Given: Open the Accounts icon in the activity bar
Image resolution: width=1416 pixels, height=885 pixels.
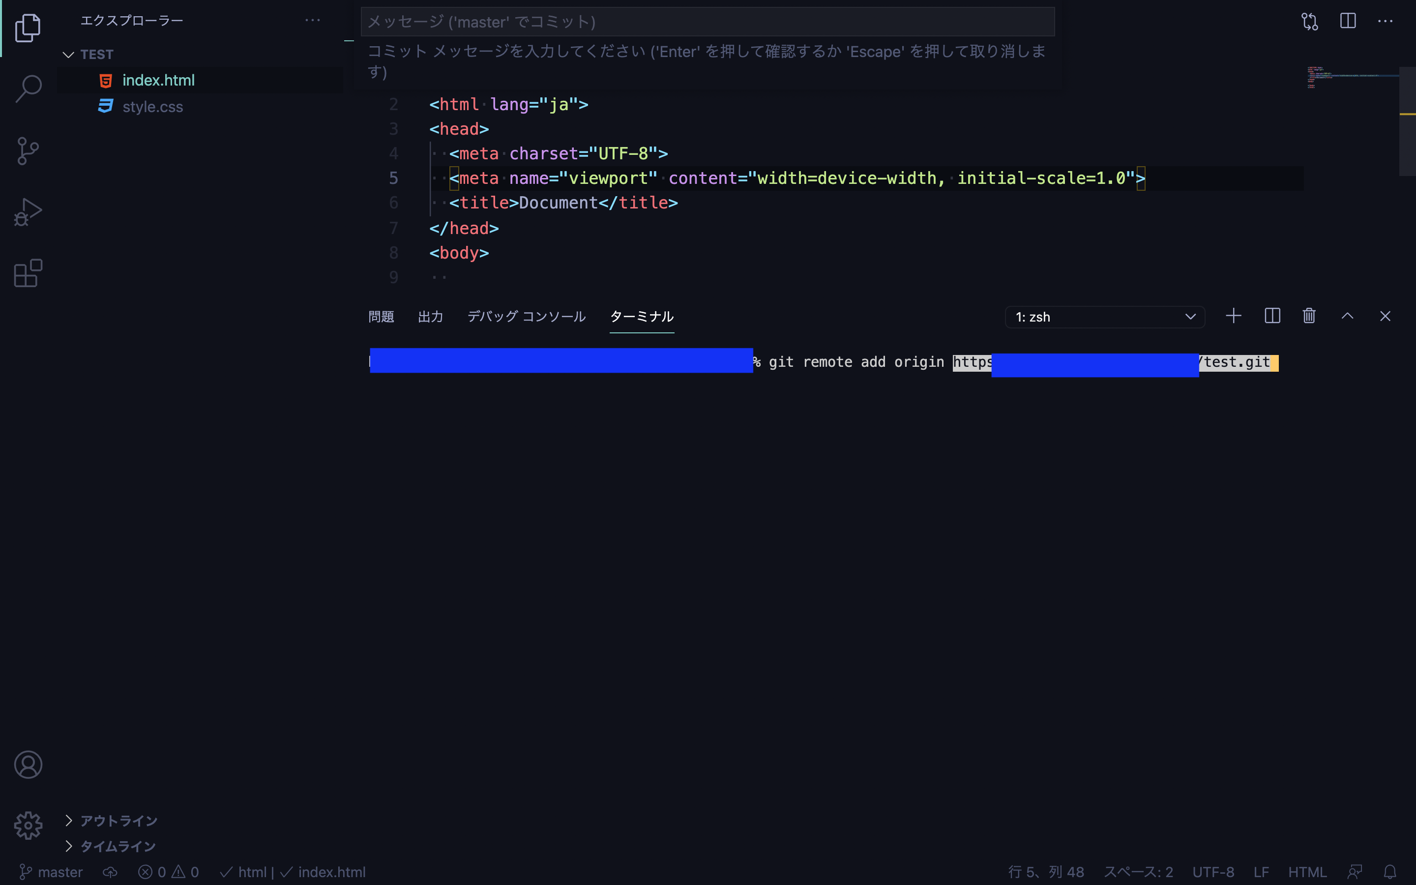Looking at the screenshot, I should click(x=28, y=764).
